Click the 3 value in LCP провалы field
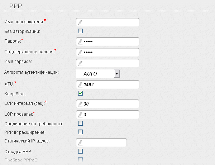Image resolution: width=215 pixels, height=165 pixels. [85, 115]
